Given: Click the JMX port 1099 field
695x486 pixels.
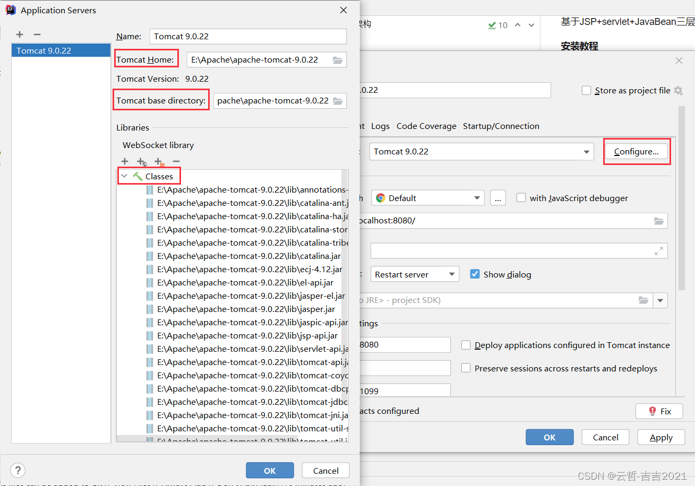Looking at the screenshot, I should pyautogui.click(x=405, y=391).
